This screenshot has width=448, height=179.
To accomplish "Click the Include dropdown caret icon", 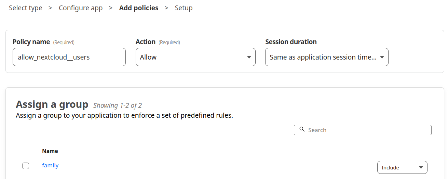I will tap(421, 168).
